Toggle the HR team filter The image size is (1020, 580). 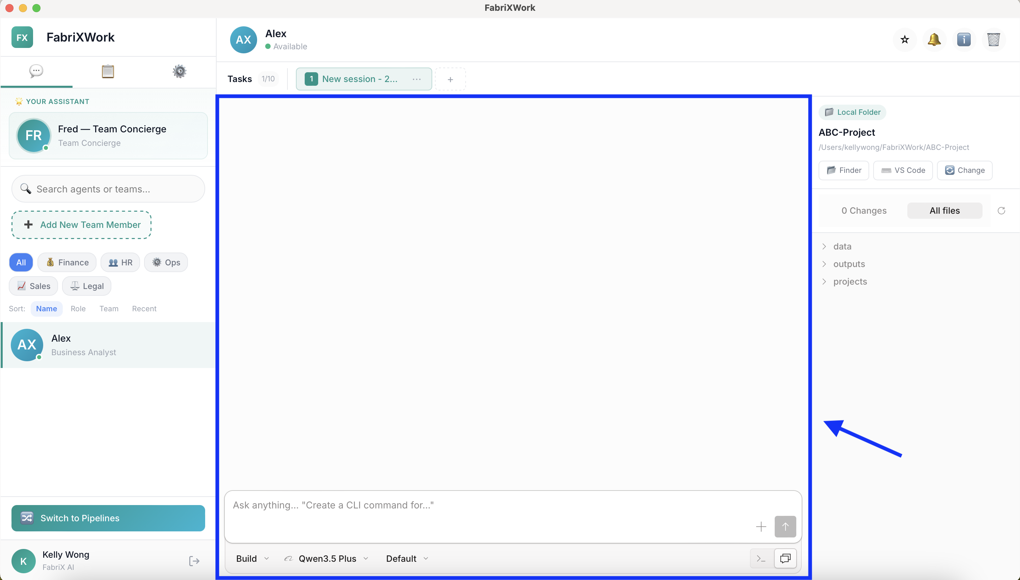120,263
